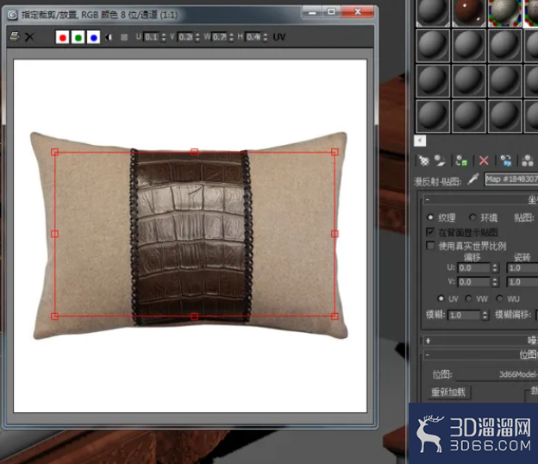Close the crop/placement window
The width and height of the screenshot is (538, 464).
(358, 12)
